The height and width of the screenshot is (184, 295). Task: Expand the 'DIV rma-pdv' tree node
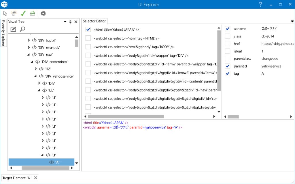click(x=29, y=47)
